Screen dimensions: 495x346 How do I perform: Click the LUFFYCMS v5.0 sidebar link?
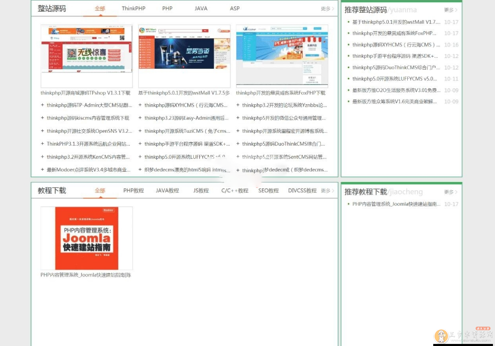(x=393, y=79)
